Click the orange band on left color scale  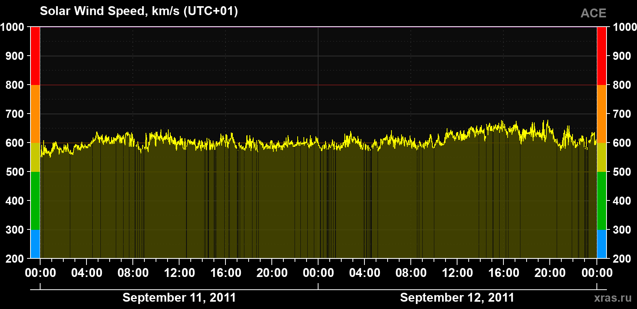click(35, 114)
